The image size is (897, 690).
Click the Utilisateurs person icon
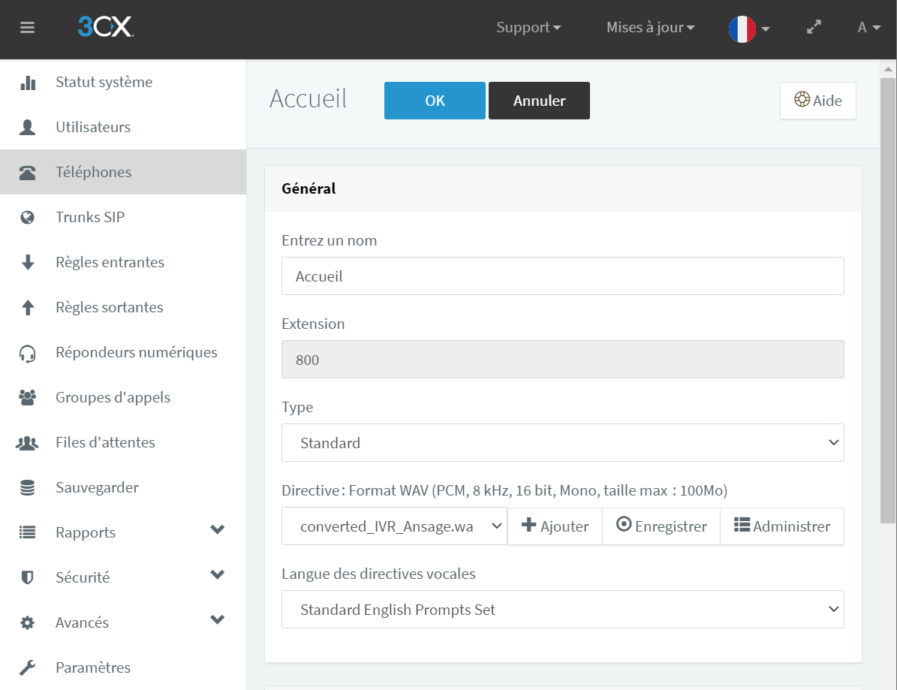tap(28, 127)
